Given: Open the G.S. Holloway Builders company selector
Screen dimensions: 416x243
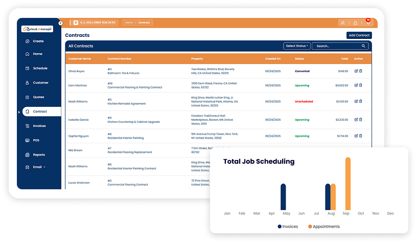Looking at the screenshot, I should (x=94, y=23).
